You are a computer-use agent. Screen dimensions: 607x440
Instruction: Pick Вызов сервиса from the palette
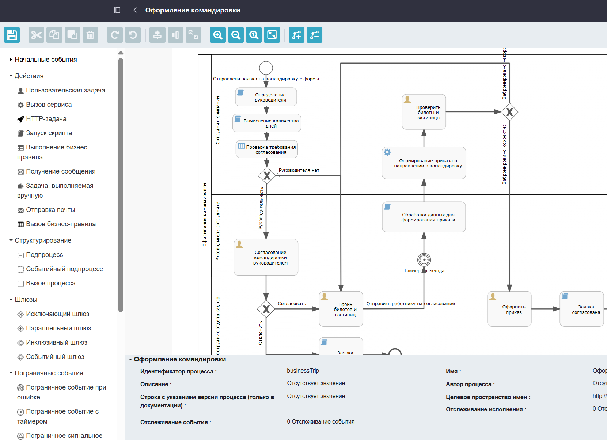point(45,105)
